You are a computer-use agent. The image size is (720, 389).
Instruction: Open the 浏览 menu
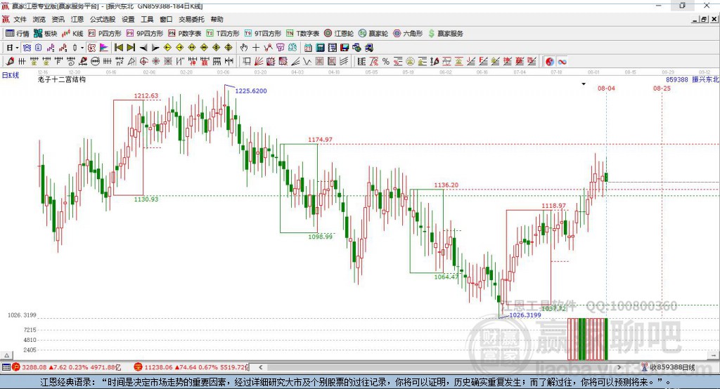pyautogui.click(x=39, y=19)
